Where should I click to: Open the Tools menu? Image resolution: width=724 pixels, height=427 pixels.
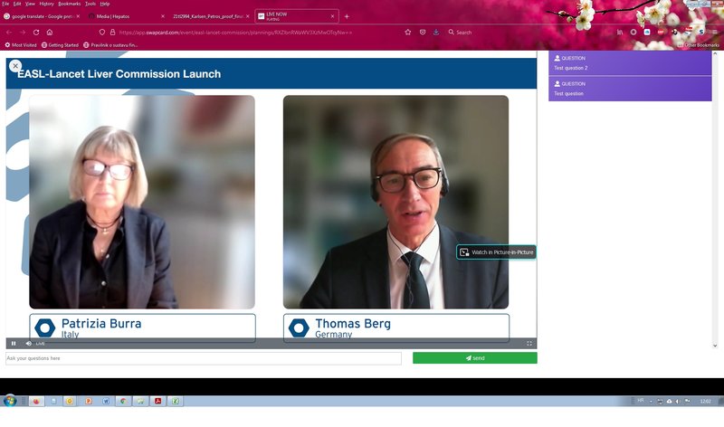click(90, 4)
